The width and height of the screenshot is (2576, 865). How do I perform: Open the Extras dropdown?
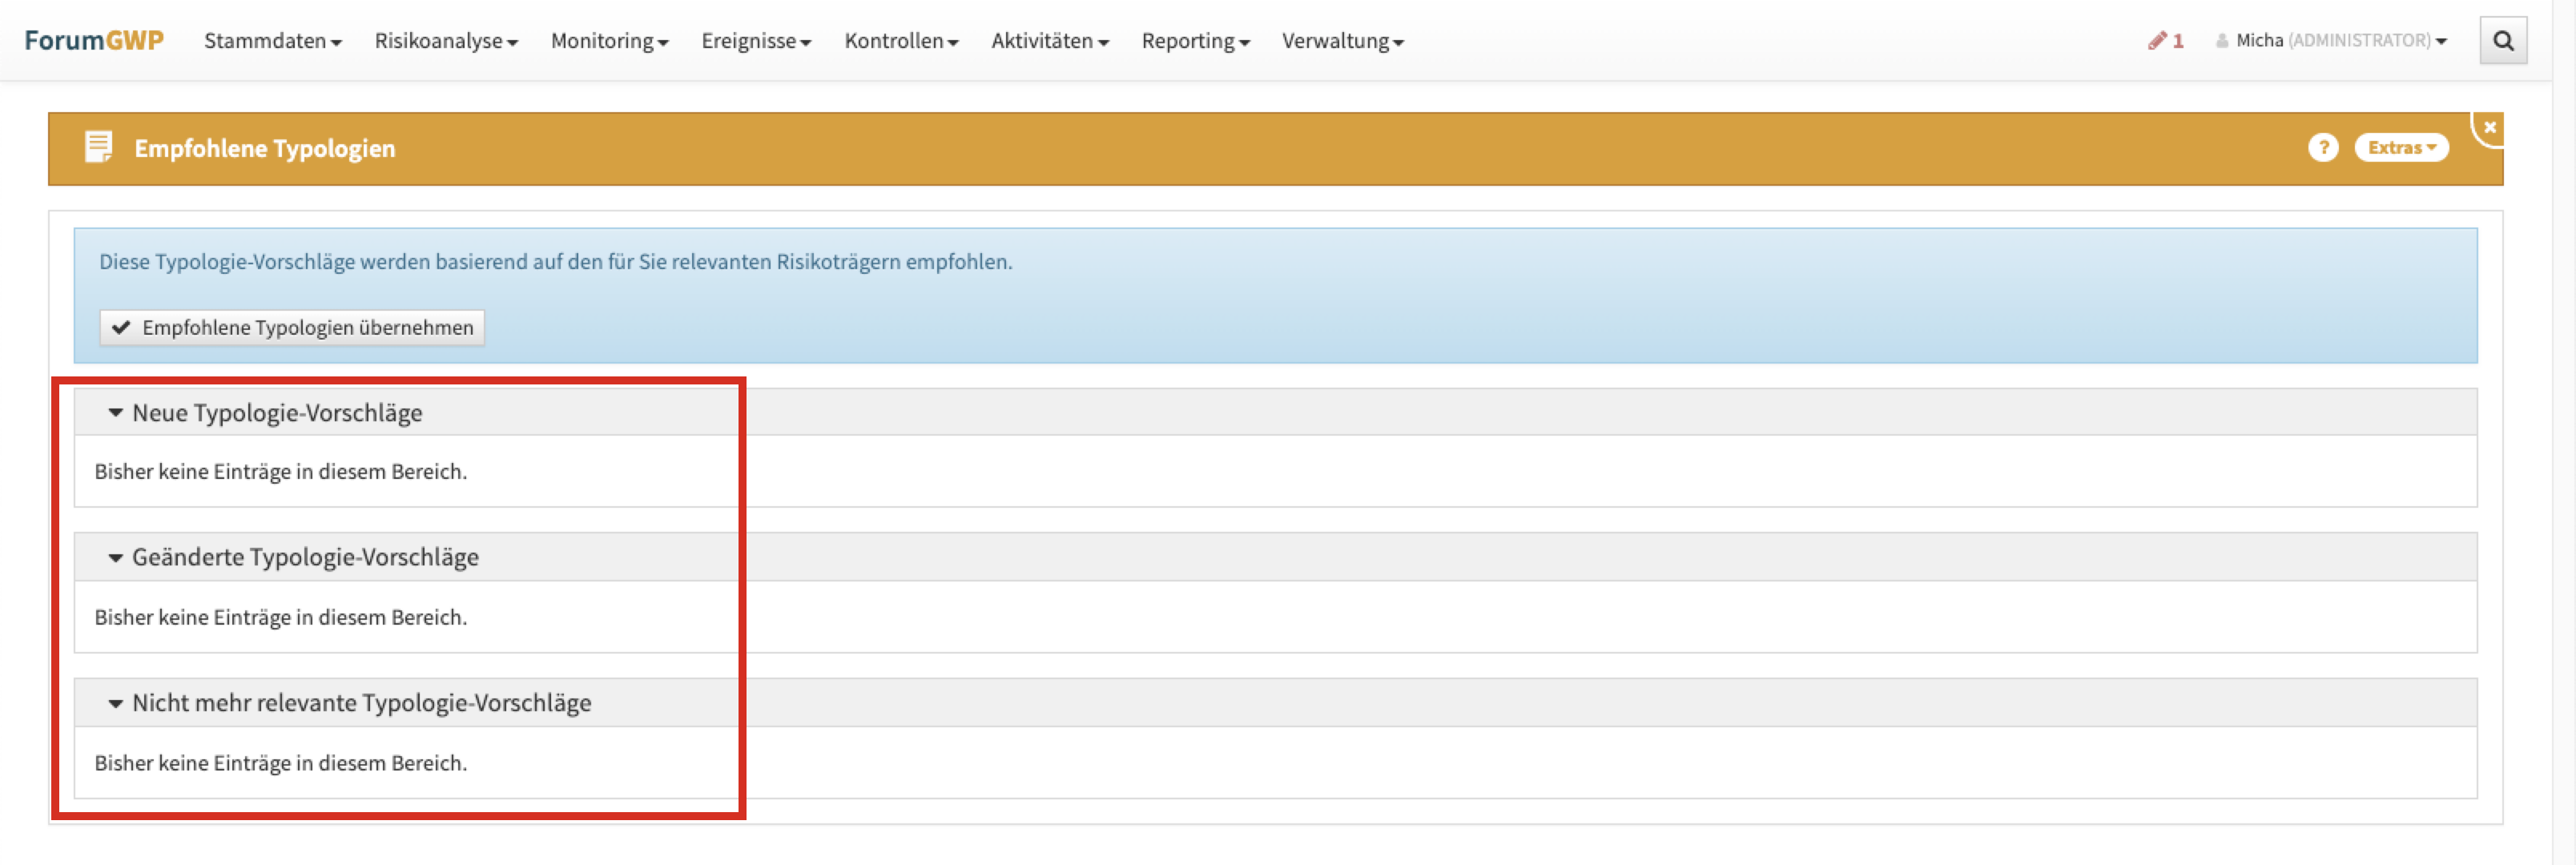[x=2400, y=148]
